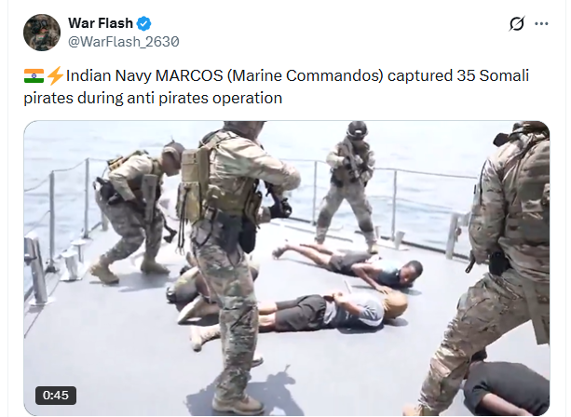Image resolution: width=571 pixels, height=417 pixels.
Task: Click the blue verified checkmark badge
Action: pyautogui.click(x=143, y=23)
